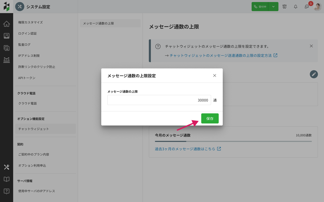
Task: Click the help question mark icon
Action: 7,191
